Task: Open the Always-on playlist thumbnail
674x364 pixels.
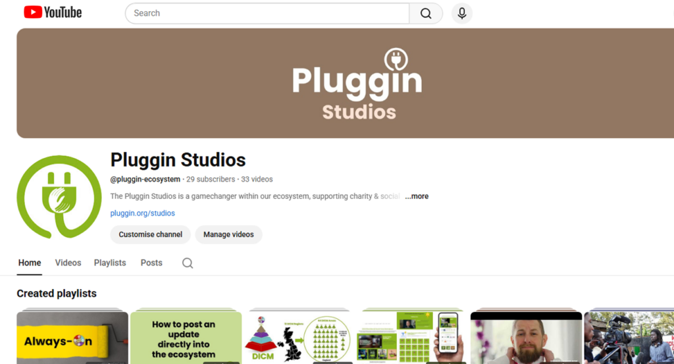Action: [x=72, y=337]
